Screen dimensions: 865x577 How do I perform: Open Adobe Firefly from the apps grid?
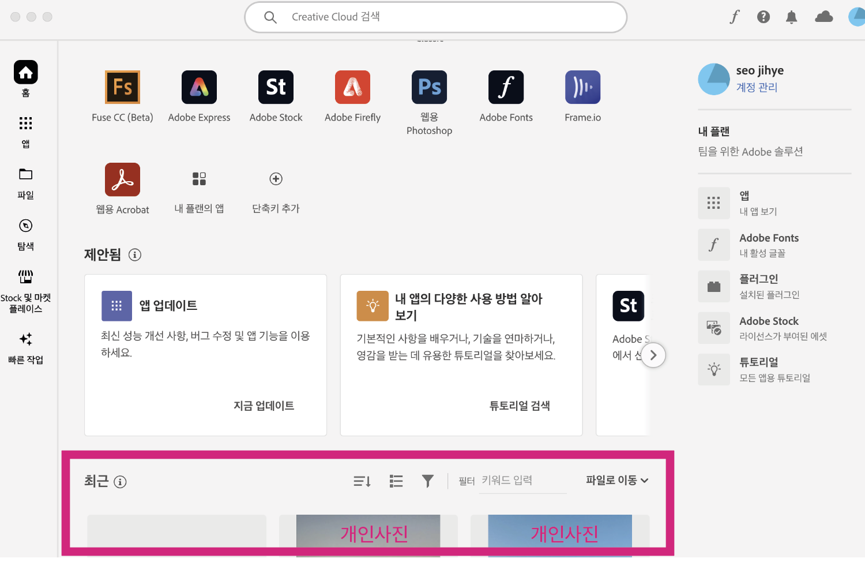352,87
